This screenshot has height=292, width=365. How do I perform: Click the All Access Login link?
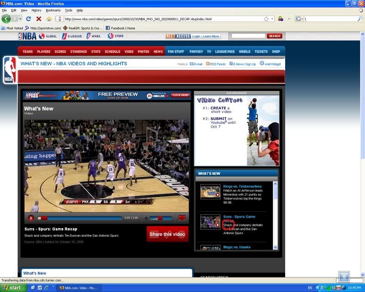click(x=196, y=36)
